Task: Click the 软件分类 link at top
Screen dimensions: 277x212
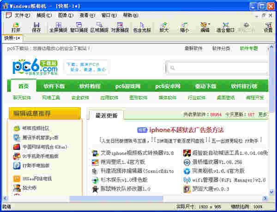Action: pos(221,48)
